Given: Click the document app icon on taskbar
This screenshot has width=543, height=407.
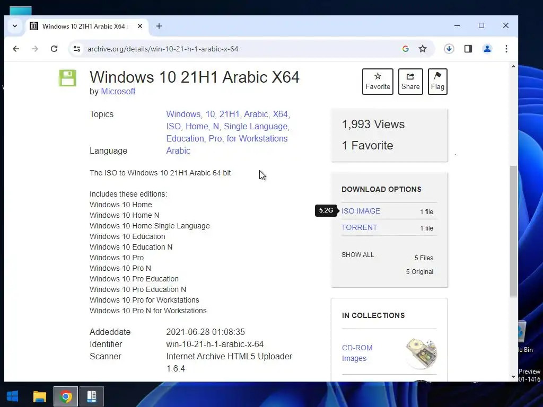Looking at the screenshot, I should pyautogui.click(x=91, y=396).
